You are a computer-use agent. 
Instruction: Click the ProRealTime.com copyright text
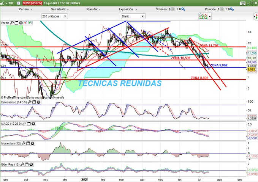pos(14,97)
